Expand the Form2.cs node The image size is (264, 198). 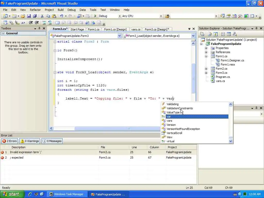(x=206, y=69)
